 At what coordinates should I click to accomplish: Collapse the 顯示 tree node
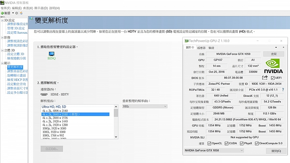2,63
